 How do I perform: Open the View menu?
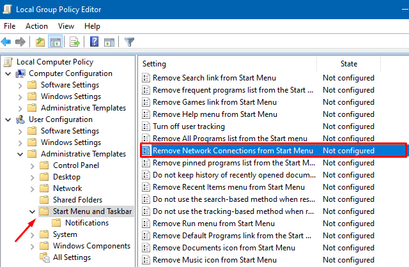[x=66, y=26]
